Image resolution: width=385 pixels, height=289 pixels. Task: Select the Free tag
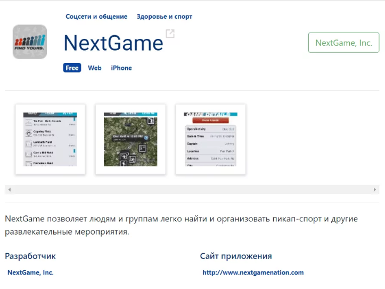pyautogui.click(x=72, y=68)
